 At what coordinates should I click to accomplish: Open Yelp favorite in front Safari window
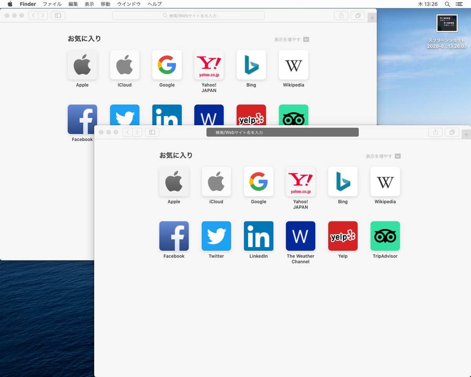[x=343, y=236]
